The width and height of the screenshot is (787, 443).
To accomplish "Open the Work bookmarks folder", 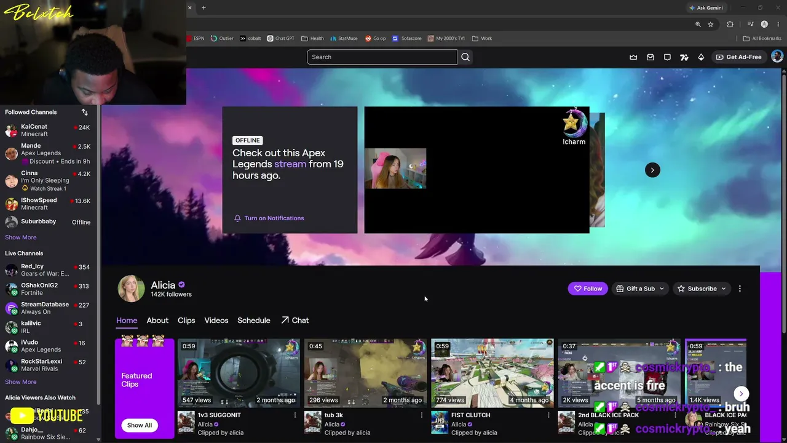I will (482, 38).
